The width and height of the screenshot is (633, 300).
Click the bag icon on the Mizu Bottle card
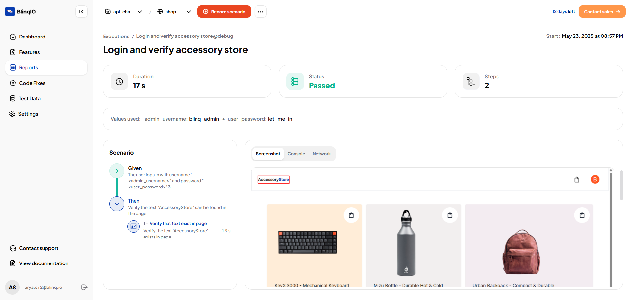point(450,215)
